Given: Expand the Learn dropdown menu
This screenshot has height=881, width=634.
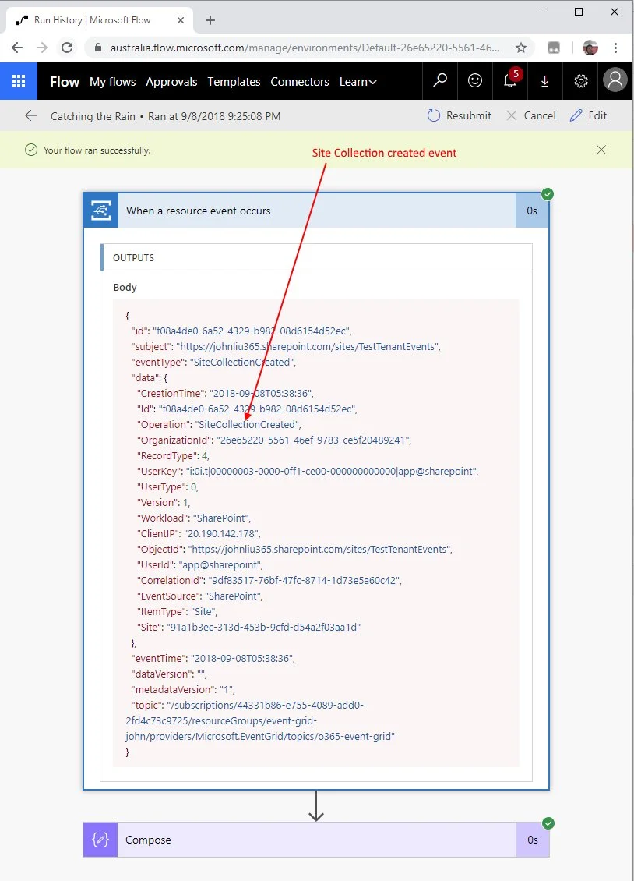Looking at the screenshot, I should 358,82.
